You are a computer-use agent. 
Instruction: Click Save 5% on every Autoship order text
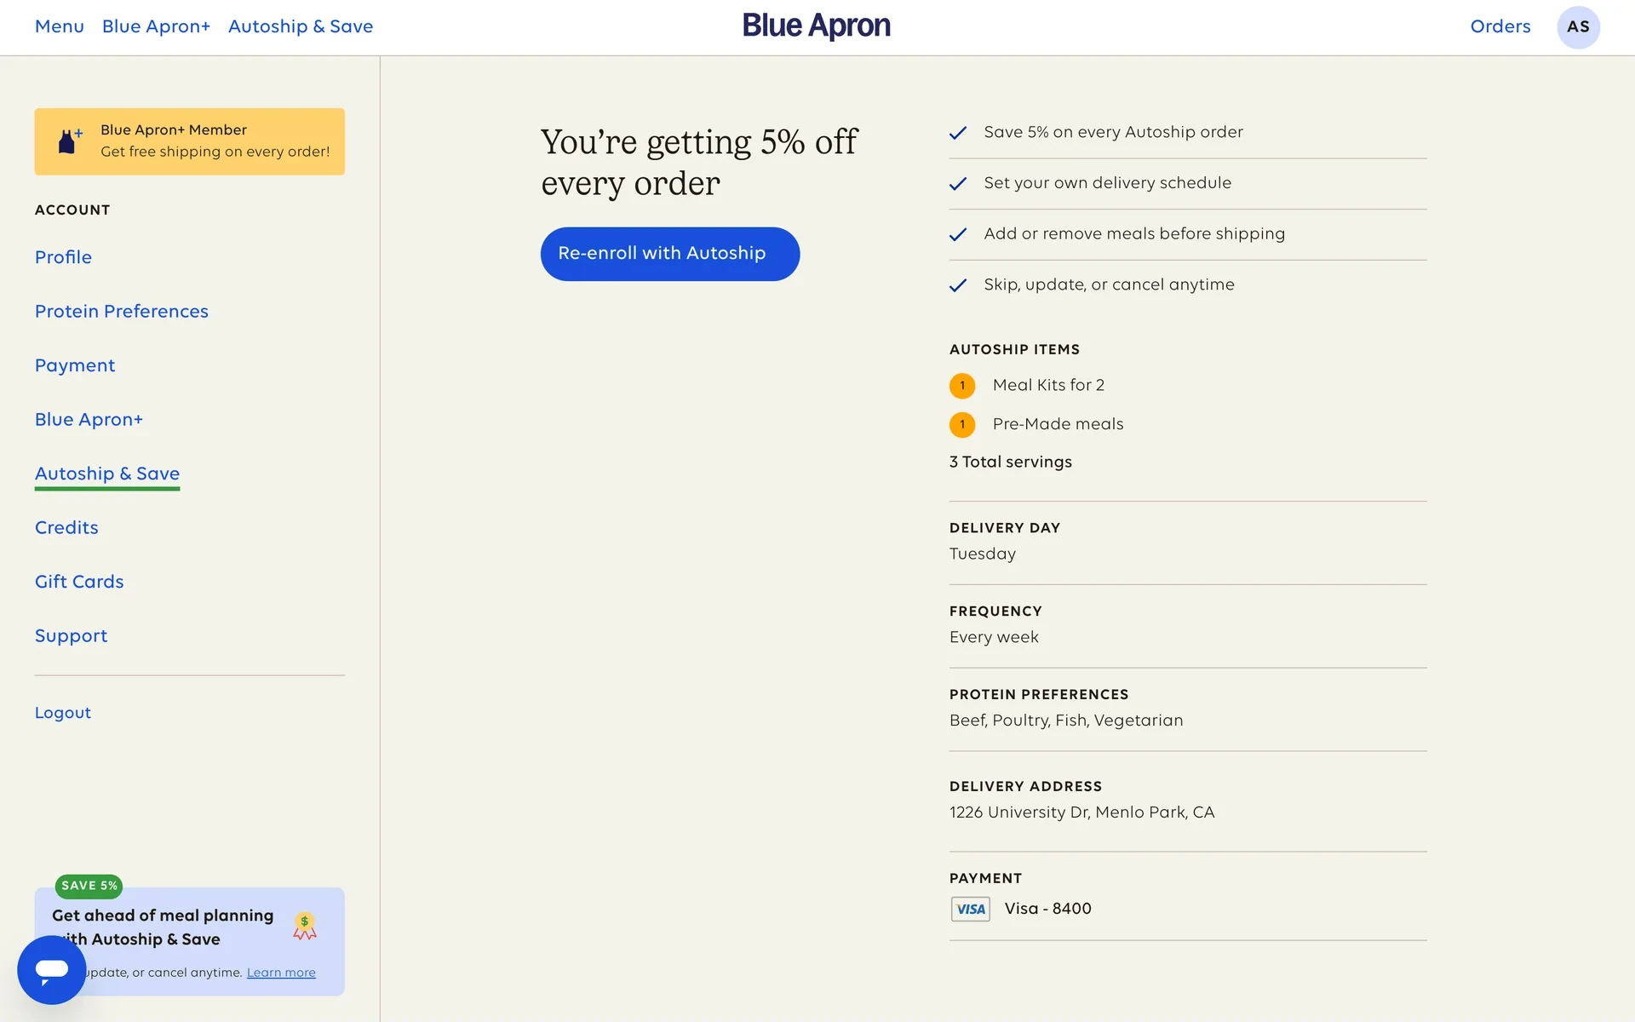point(1113,133)
